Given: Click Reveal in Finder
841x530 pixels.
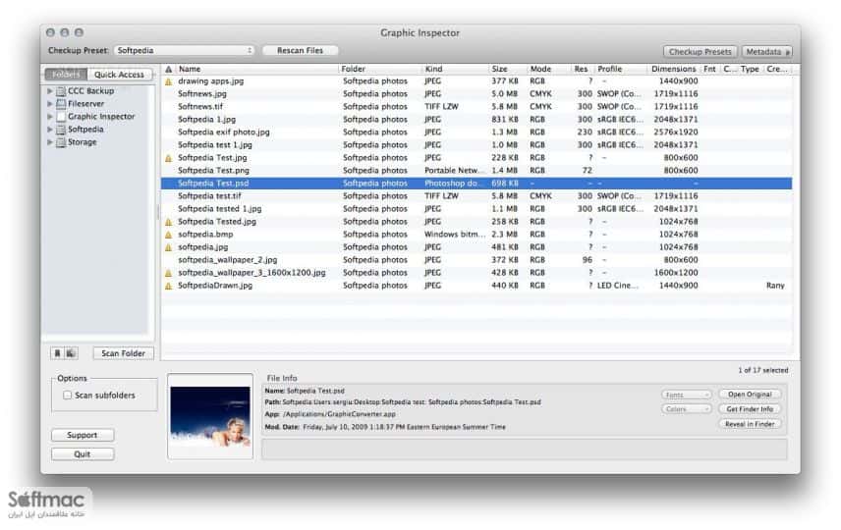Looking at the screenshot, I should (x=750, y=424).
